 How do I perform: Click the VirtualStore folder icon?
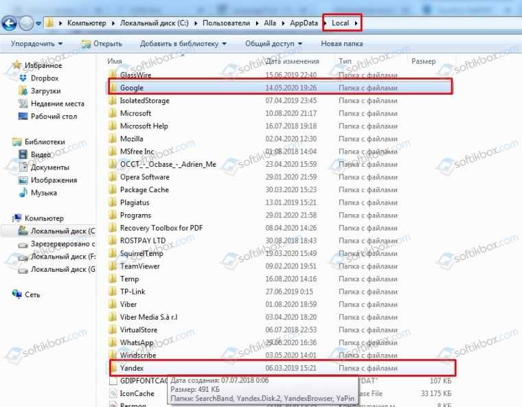[x=113, y=330]
